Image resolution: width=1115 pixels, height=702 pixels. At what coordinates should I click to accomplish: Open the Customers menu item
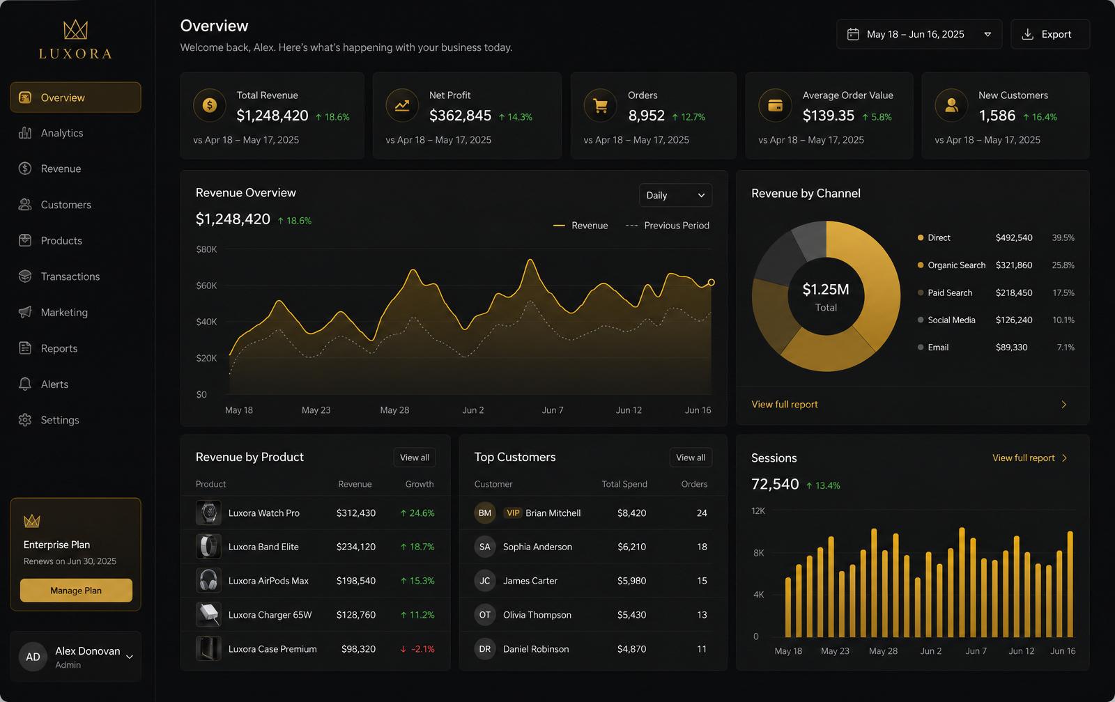pos(75,205)
